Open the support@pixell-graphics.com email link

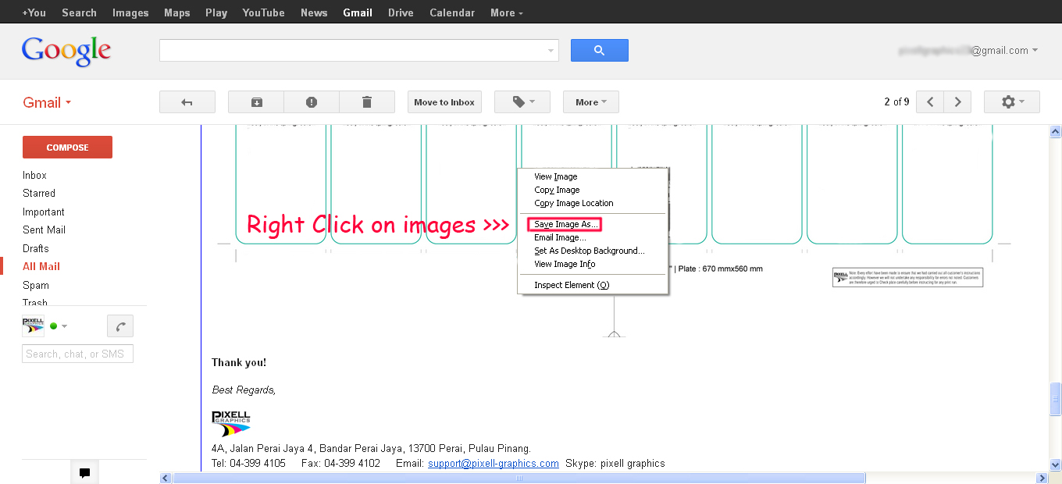coord(494,464)
